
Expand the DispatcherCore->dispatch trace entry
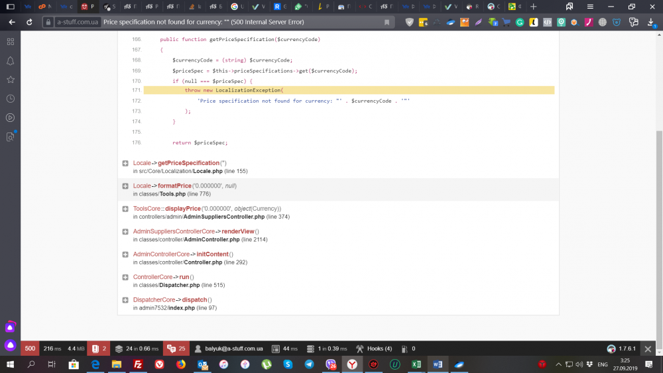(125, 300)
